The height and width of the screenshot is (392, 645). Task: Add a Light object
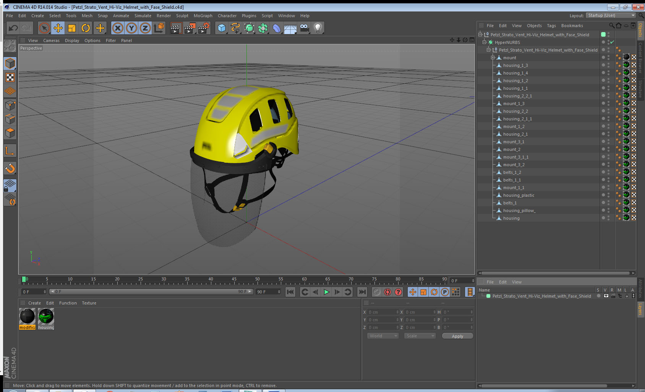[x=318, y=28]
